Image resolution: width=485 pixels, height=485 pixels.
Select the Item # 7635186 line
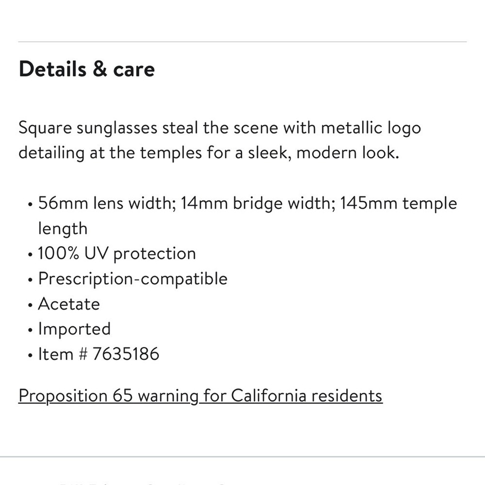coord(98,354)
